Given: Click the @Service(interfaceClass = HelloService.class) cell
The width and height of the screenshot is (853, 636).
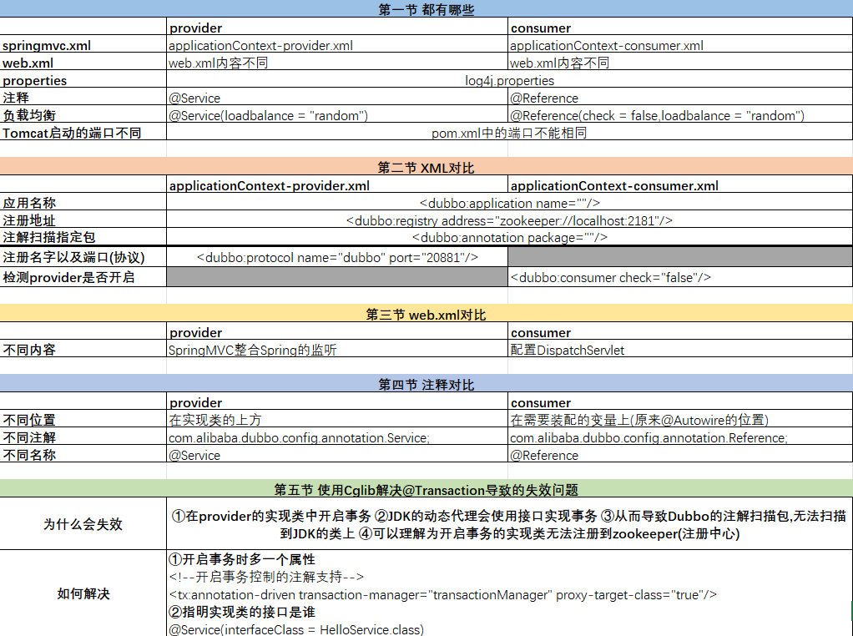Looking at the screenshot, I should (295, 629).
